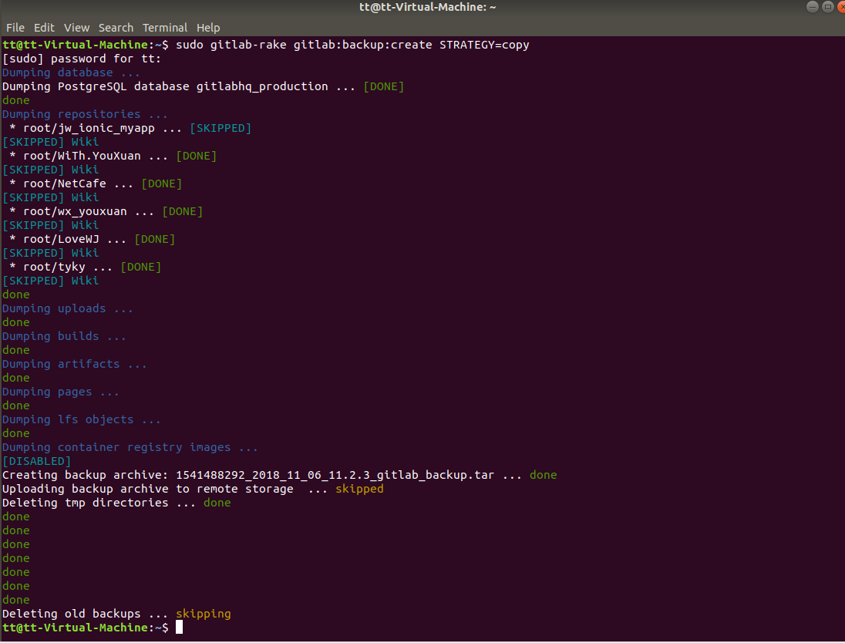
Task: Click the 'Dumping builds ...' line
Action: pos(64,336)
